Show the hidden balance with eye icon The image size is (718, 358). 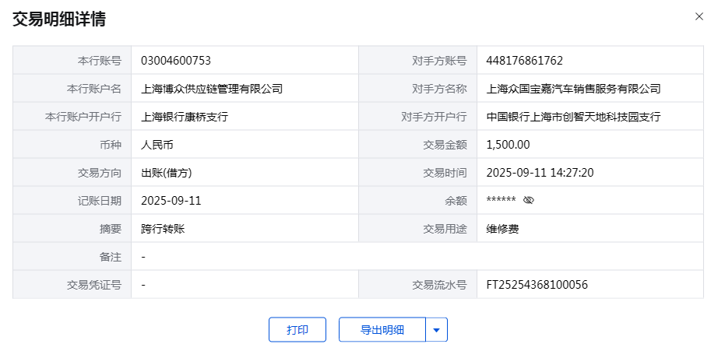click(x=529, y=200)
